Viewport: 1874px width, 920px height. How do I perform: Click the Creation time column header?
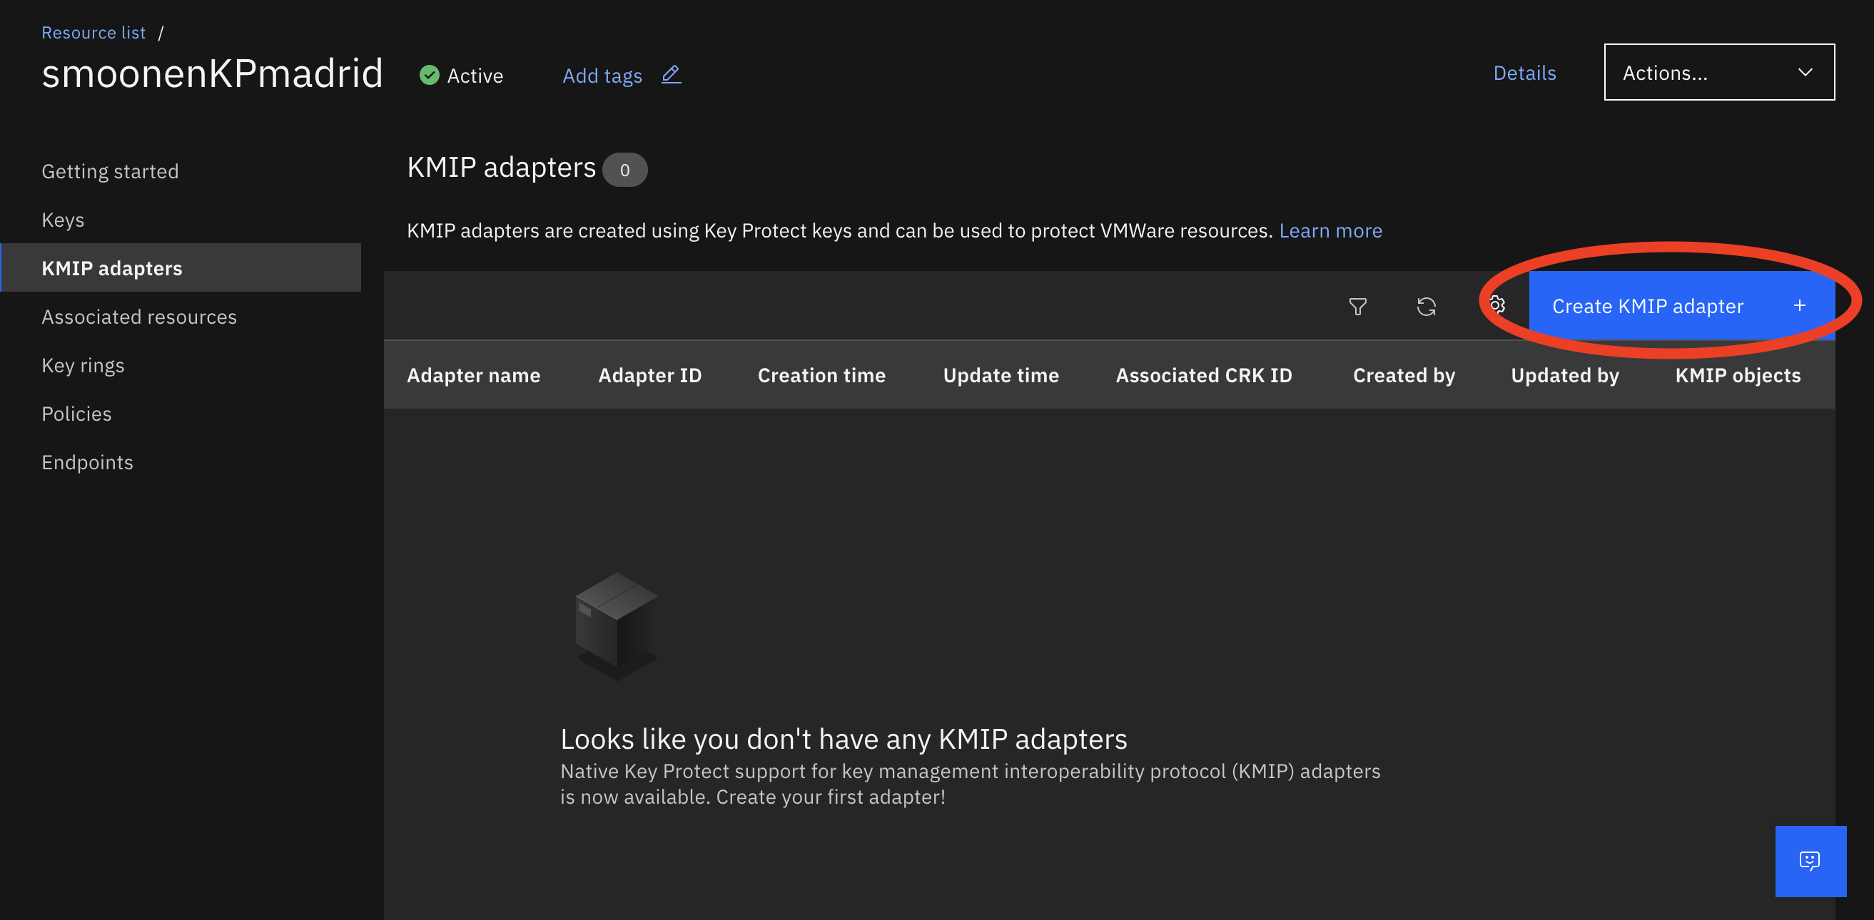click(x=821, y=375)
